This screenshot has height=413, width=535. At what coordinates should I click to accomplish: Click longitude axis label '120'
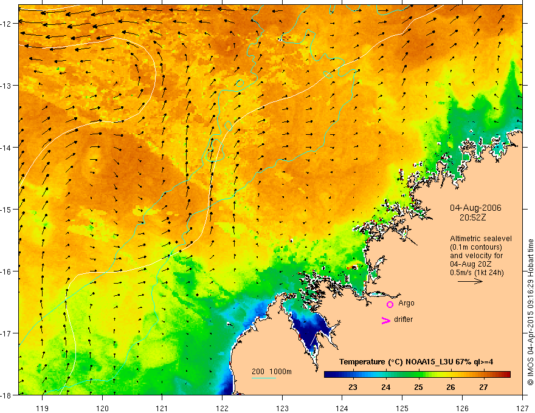(x=102, y=408)
